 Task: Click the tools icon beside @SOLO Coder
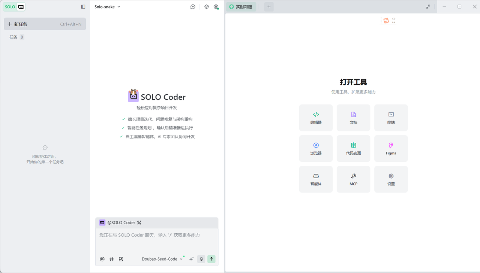coord(139,222)
